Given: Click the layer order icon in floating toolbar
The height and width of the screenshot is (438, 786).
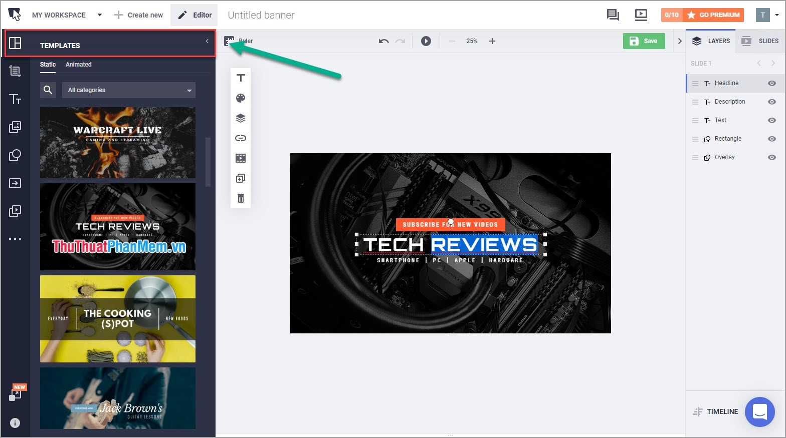Looking at the screenshot, I should pos(241,118).
